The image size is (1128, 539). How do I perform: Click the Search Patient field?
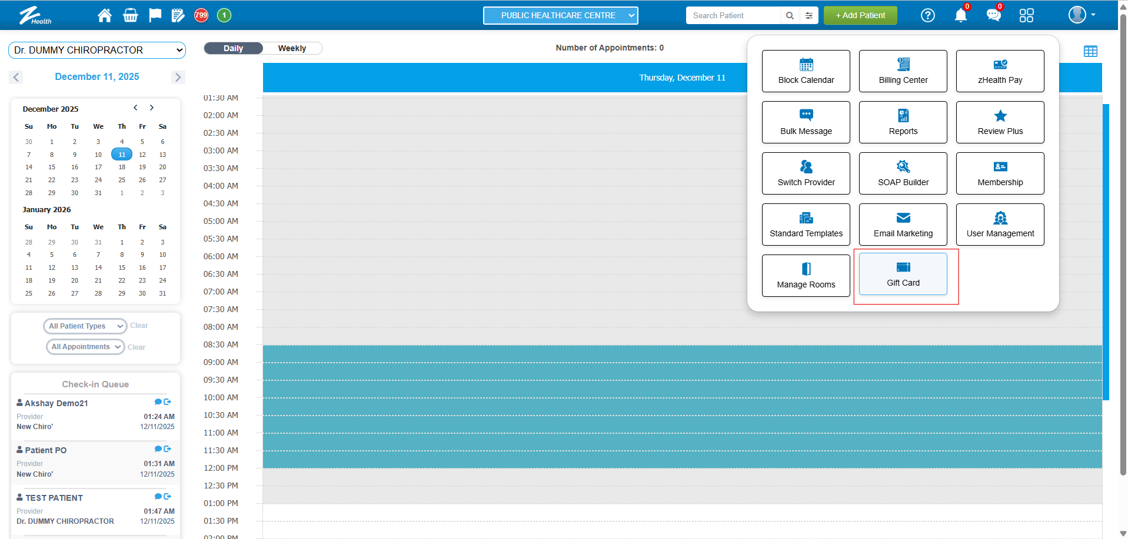(733, 15)
